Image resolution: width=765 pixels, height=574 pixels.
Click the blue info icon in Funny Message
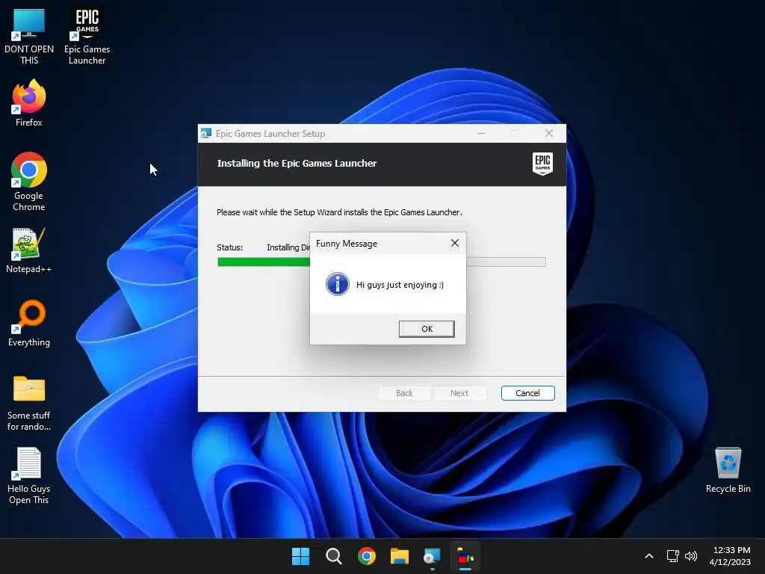click(x=338, y=284)
